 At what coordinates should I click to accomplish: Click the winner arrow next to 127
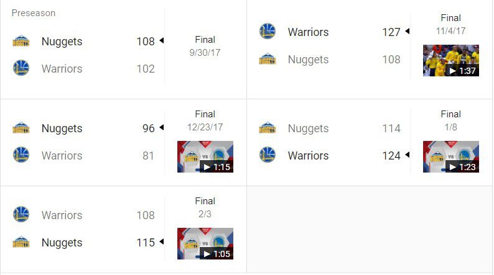click(x=408, y=31)
